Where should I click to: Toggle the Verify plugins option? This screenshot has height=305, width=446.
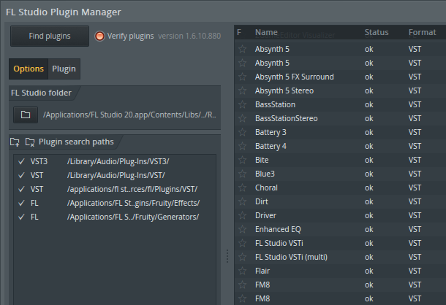(99, 36)
